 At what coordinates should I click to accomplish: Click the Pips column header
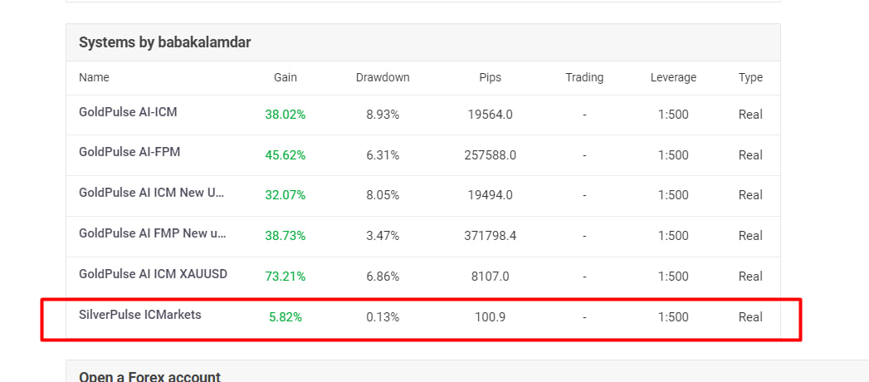coord(491,77)
